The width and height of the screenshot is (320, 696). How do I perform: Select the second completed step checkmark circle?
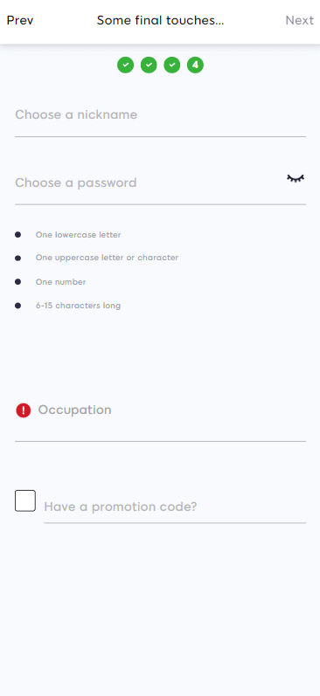point(149,65)
